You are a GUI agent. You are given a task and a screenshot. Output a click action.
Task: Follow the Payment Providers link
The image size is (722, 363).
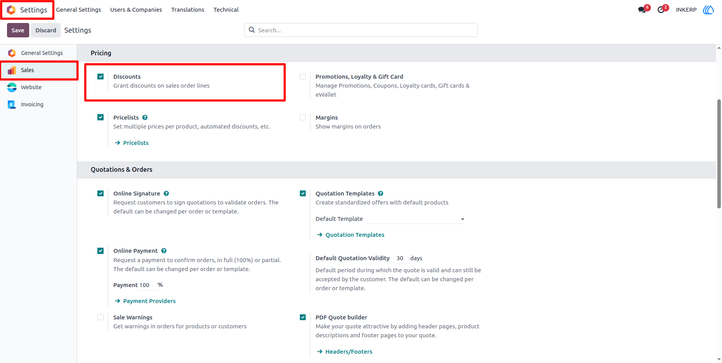149,301
